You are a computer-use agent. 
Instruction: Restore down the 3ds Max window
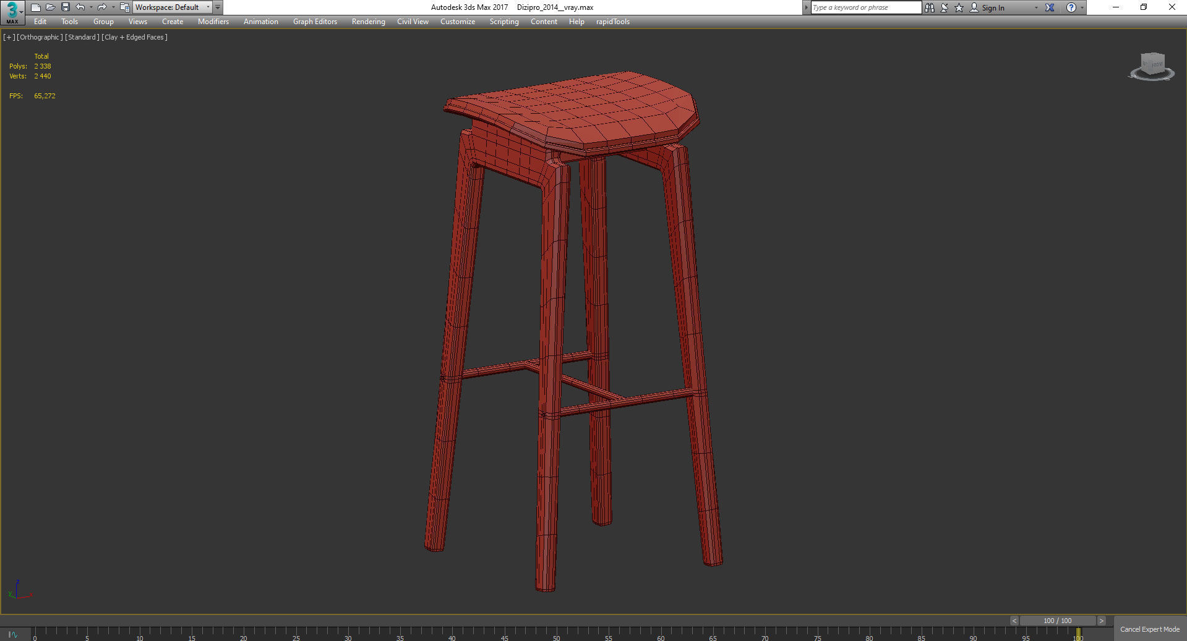pos(1144,7)
